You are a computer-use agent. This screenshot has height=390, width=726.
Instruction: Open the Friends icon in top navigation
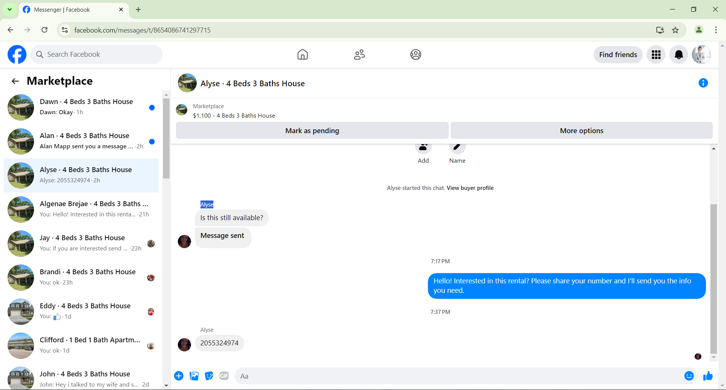click(x=359, y=54)
